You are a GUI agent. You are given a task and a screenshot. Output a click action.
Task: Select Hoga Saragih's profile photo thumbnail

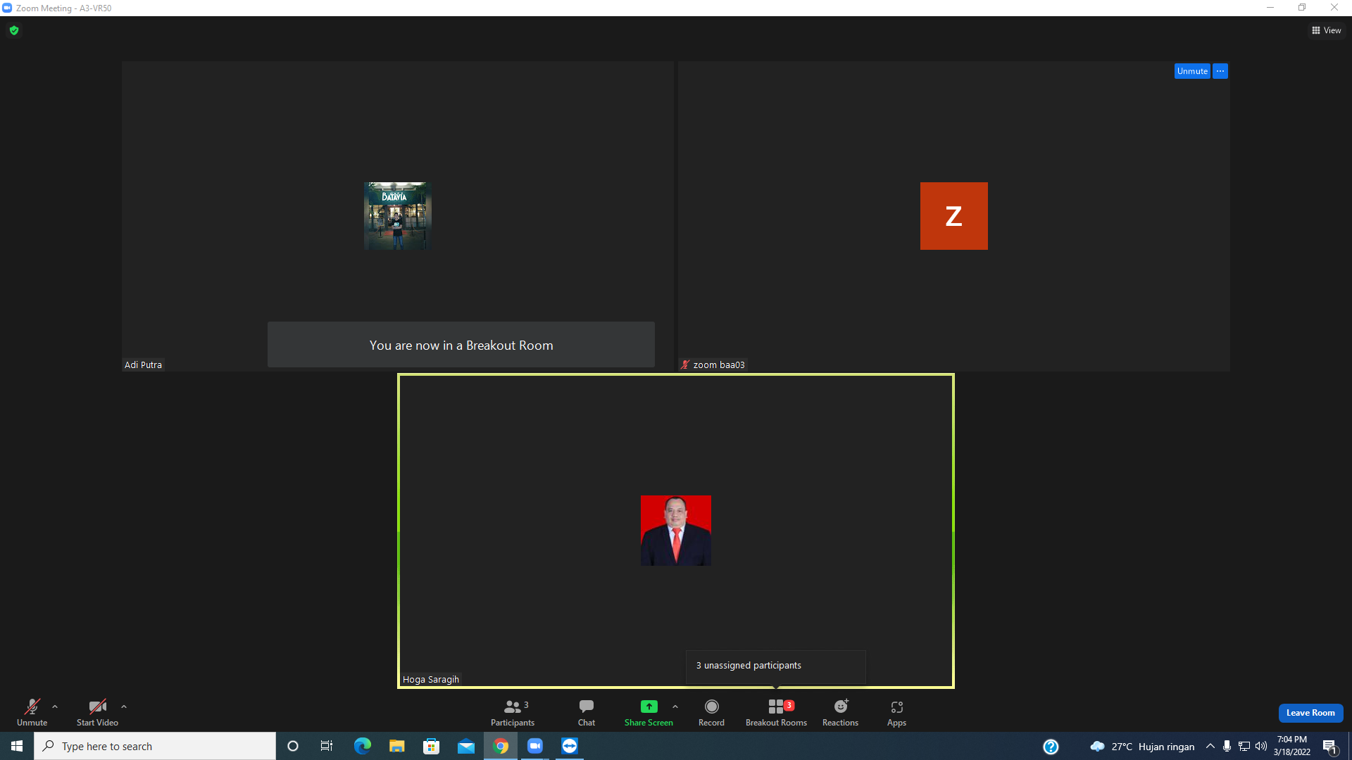point(676,531)
